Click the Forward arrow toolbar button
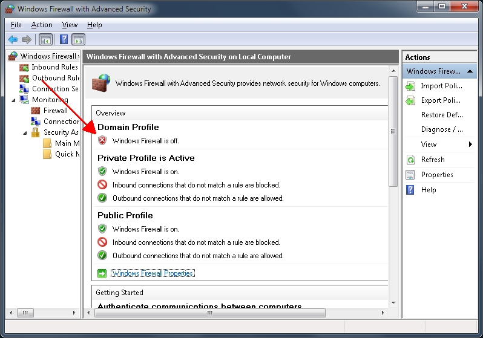 [x=27, y=39]
